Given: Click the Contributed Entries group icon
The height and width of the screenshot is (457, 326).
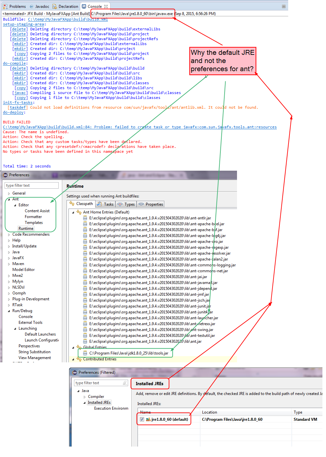Looking at the screenshot, I should tap(79, 359).
